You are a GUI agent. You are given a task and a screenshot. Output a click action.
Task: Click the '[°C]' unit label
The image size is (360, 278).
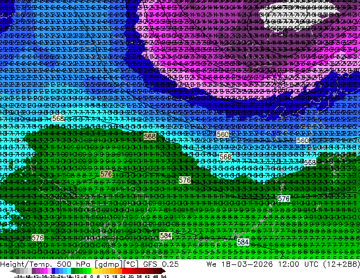131,264
